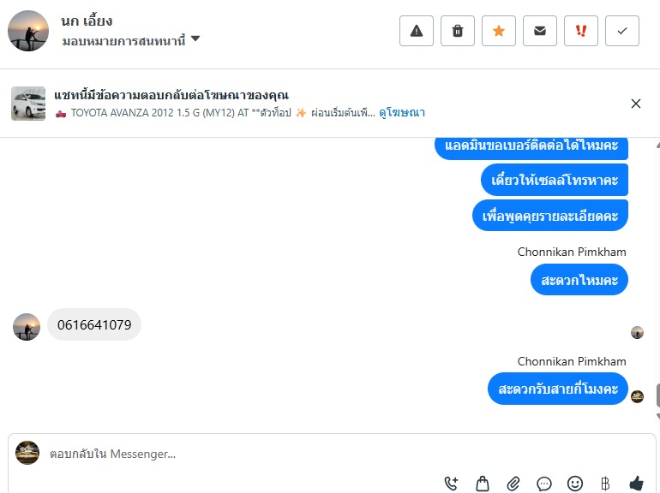Start a call with phone plus icon
The width and height of the screenshot is (660, 493).
[451, 484]
